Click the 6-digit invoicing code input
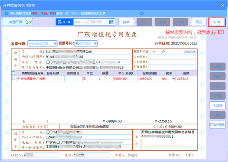 click(91, 22)
